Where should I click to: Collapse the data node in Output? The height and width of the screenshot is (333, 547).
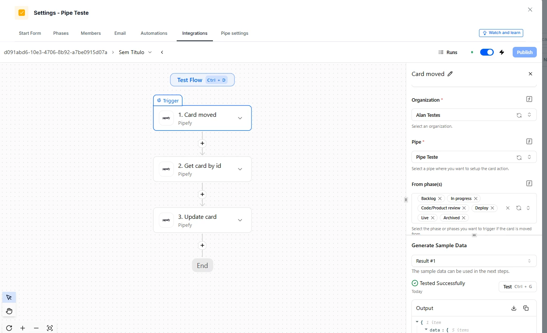tap(426, 330)
